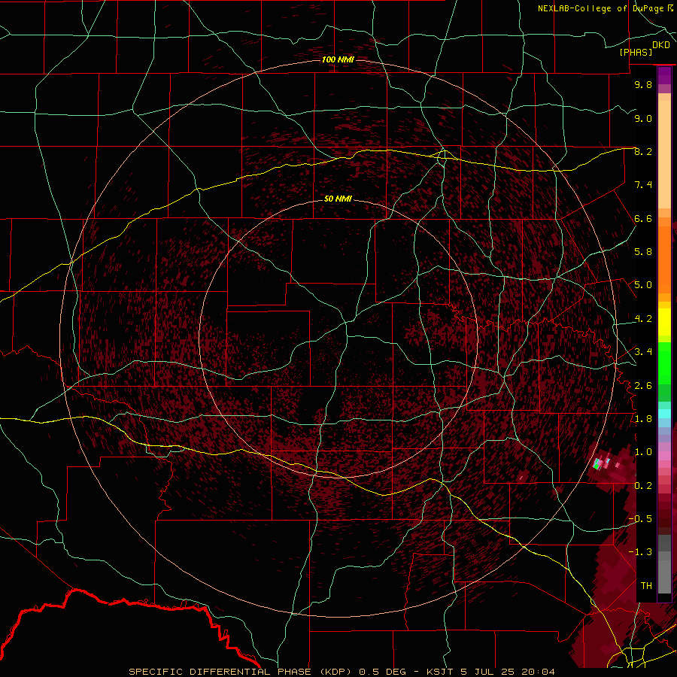Image resolution: width=677 pixels, height=677 pixels.
Task: Click the 7.4 scale value
Action: (x=643, y=185)
